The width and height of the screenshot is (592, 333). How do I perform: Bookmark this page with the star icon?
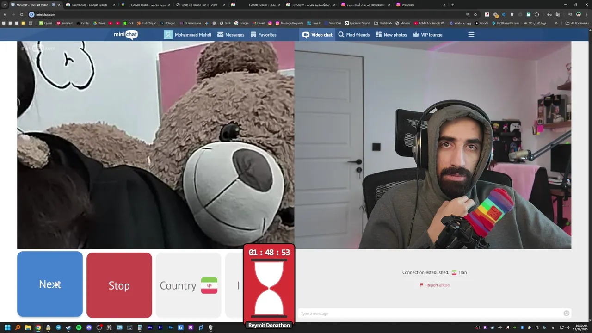click(x=475, y=14)
